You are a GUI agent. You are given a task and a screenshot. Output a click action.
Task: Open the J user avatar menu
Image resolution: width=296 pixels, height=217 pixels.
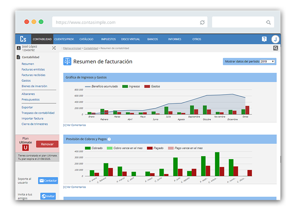[x=275, y=39]
